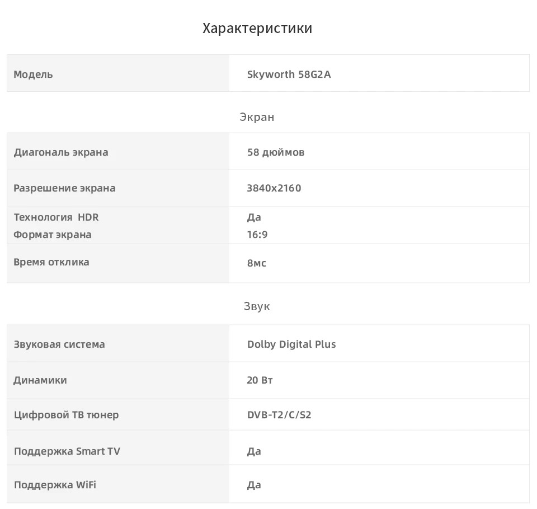This screenshot has height=509, width=537.
Task: Select the 20 Вт speaker value
Action: (x=260, y=380)
